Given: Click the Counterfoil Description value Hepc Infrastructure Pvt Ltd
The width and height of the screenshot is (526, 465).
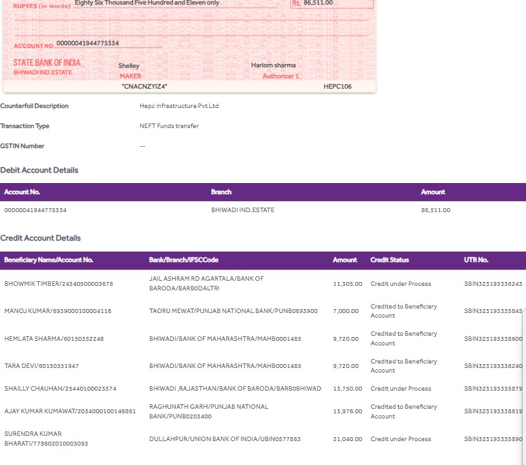Looking at the screenshot, I should coord(179,106).
